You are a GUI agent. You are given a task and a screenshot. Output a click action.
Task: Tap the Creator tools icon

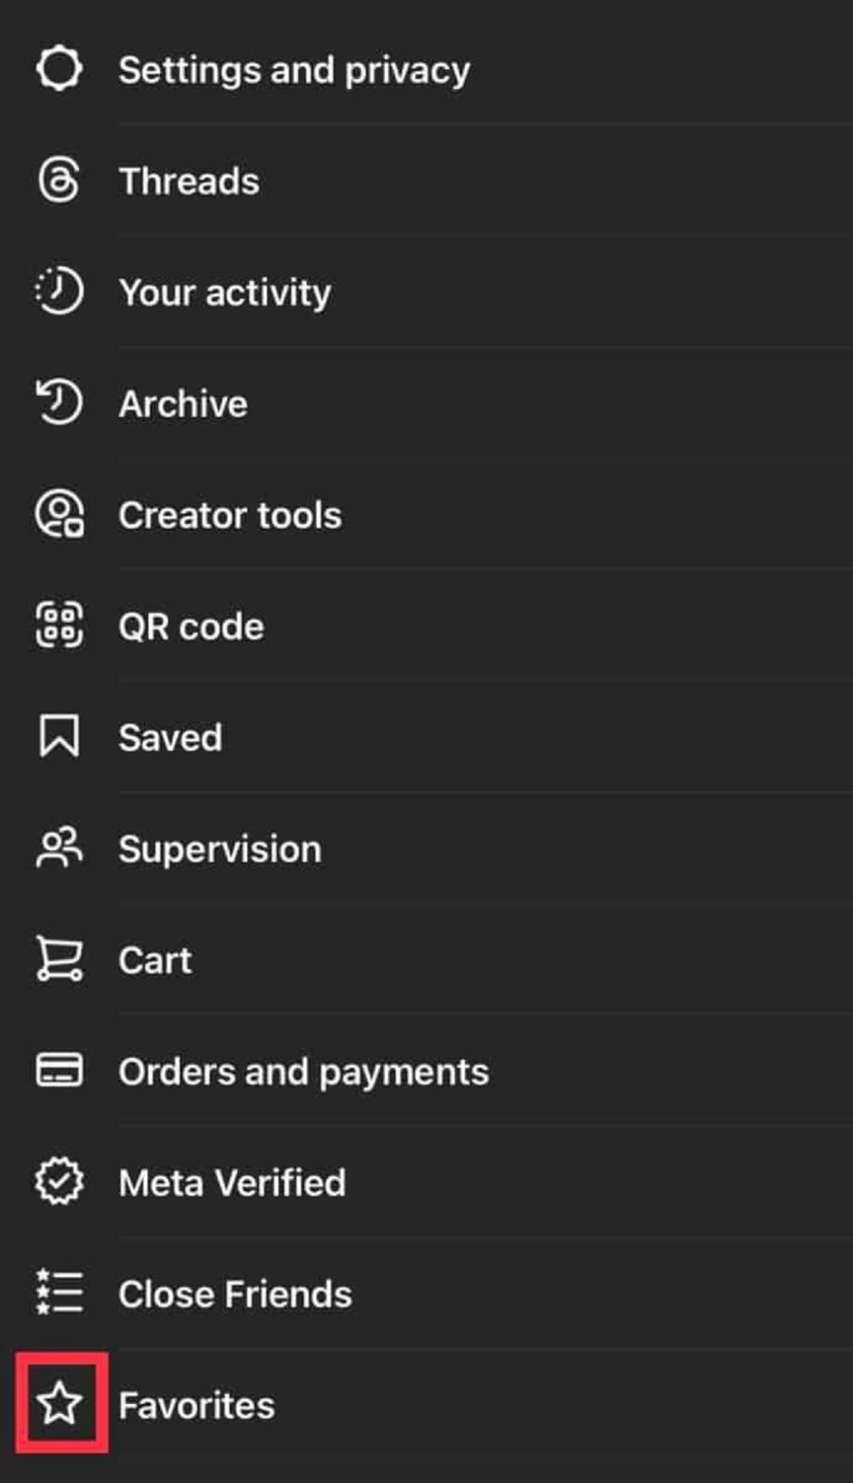(x=59, y=514)
